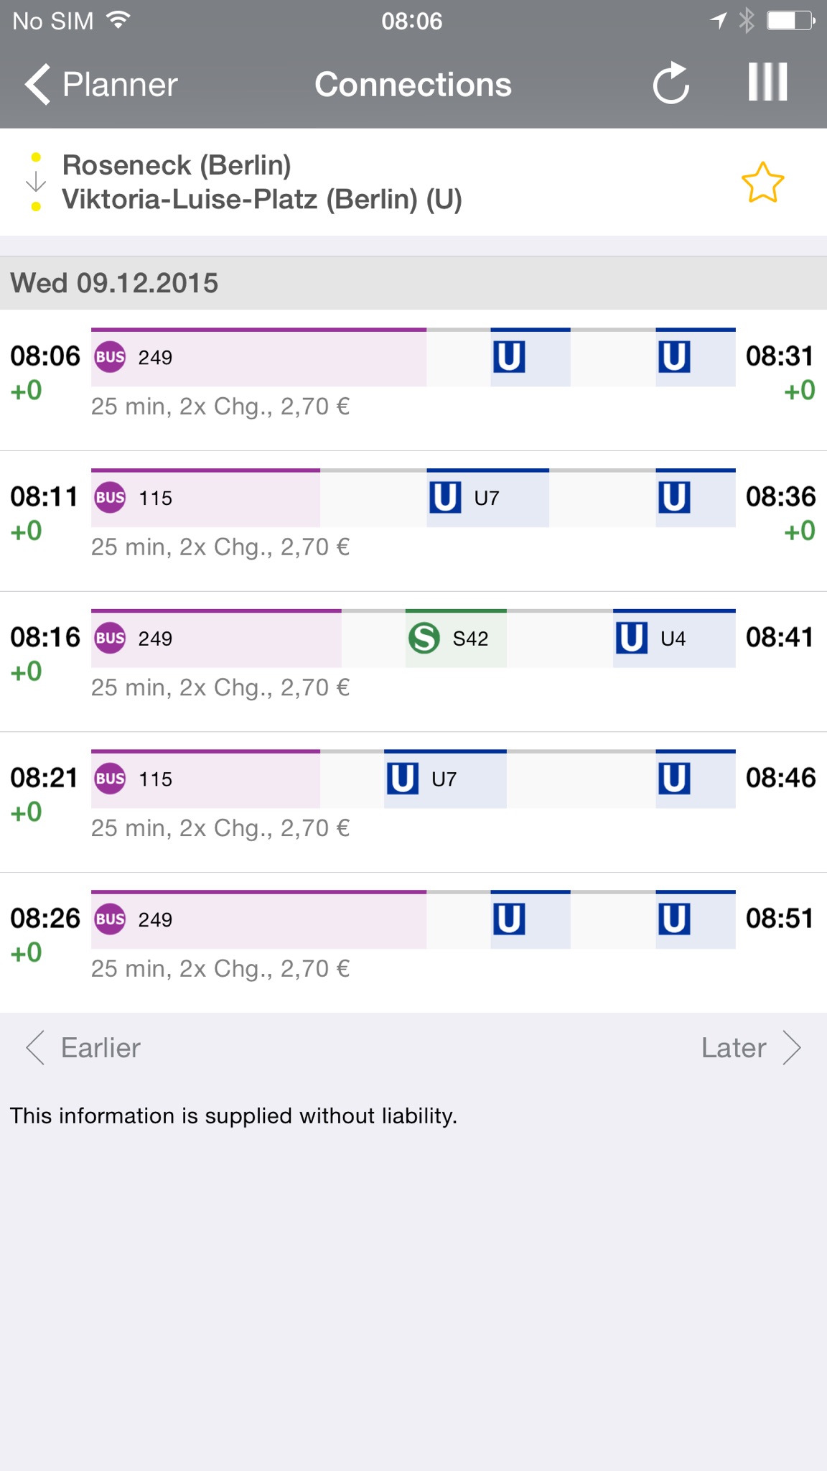Screen dimensions: 827x1471
Task: Open connection departing at 08:26
Action: (x=413, y=943)
